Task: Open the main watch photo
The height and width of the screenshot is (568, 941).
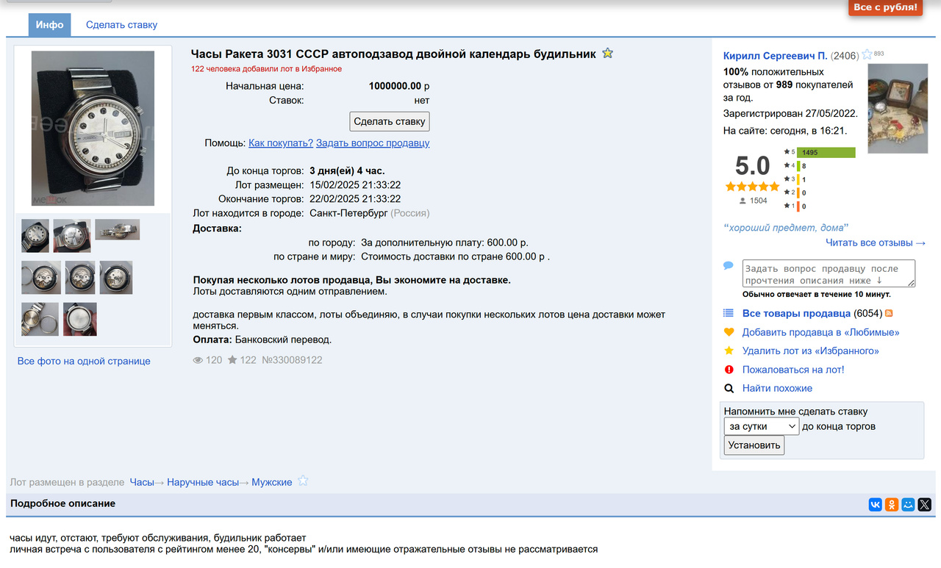Action: pyautogui.click(x=93, y=128)
